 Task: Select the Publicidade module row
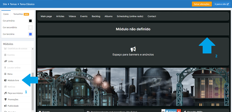pos(17,106)
